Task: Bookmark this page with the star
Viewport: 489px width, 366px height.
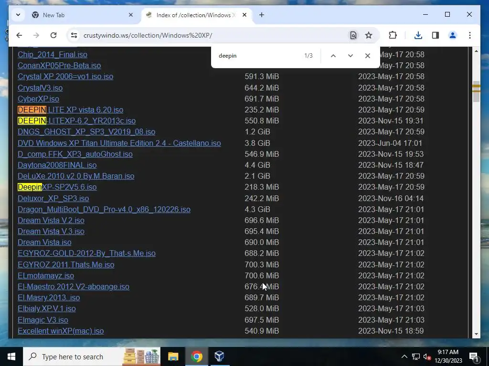Action: (x=369, y=35)
